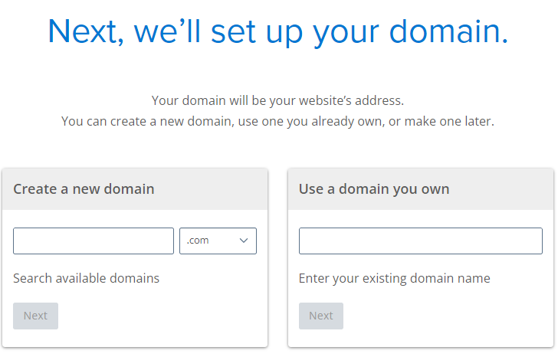Click 'Your domain will be your website's address' text
Image resolution: width=558 pixels, height=357 pixels.
[277, 100]
